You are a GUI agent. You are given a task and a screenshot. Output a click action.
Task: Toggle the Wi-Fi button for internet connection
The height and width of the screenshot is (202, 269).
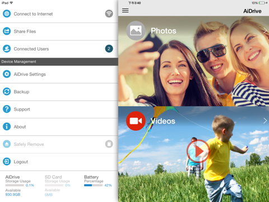click(109, 13)
